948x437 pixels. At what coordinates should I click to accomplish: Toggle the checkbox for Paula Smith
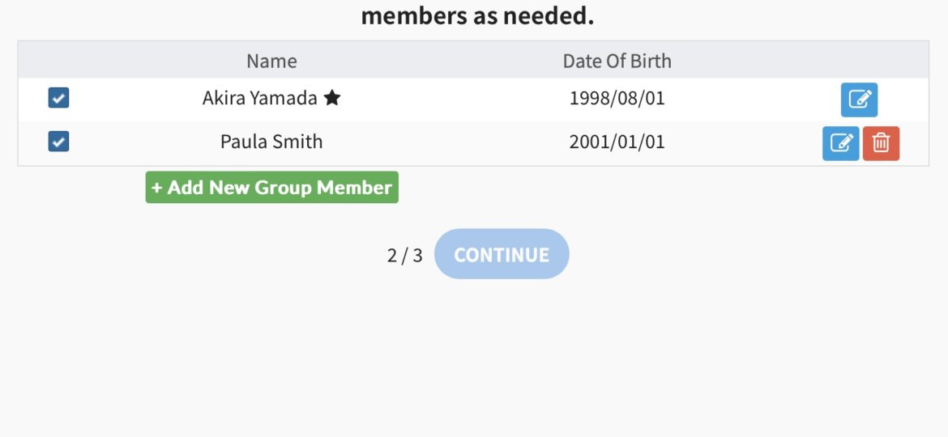coord(58,142)
